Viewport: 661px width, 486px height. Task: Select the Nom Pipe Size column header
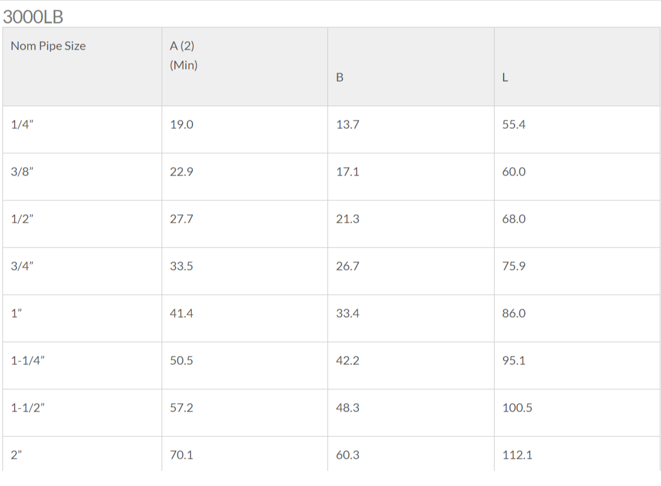click(x=48, y=46)
